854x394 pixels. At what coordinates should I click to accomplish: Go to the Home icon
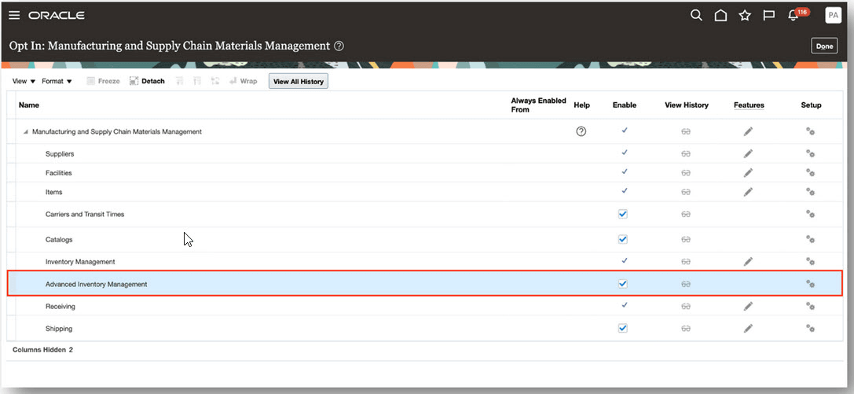(720, 15)
